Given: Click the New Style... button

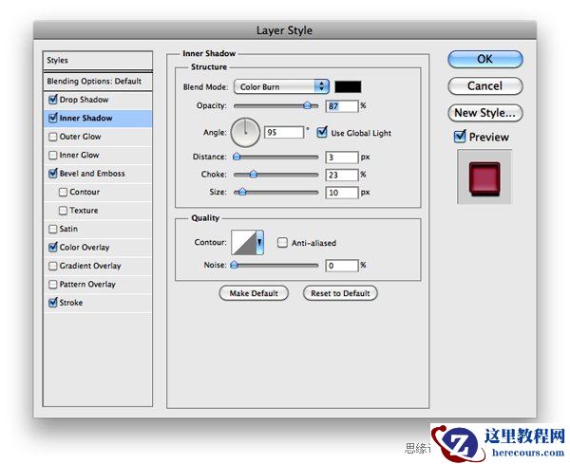Looking at the screenshot, I should [x=485, y=113].
